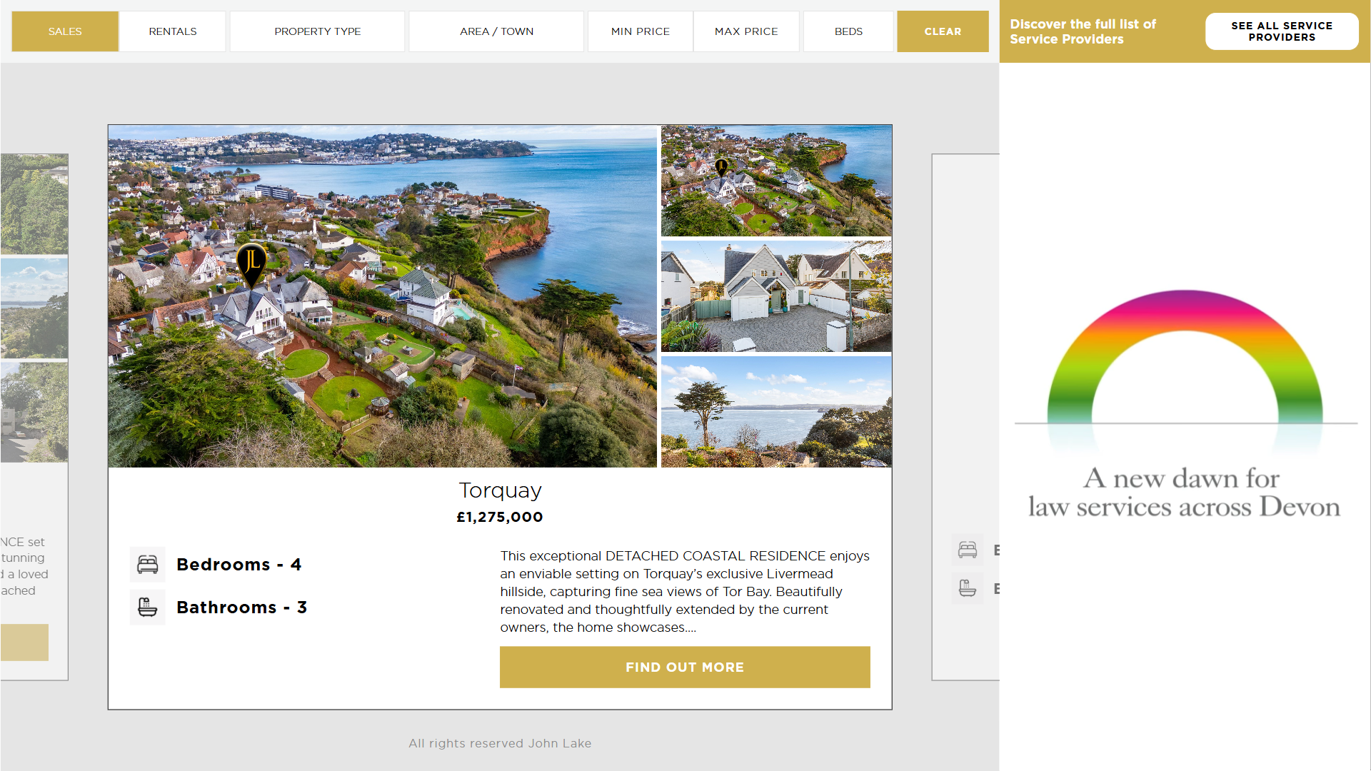
Task: Open the Area / Town dropdown
Action: [x=496, y=31]
